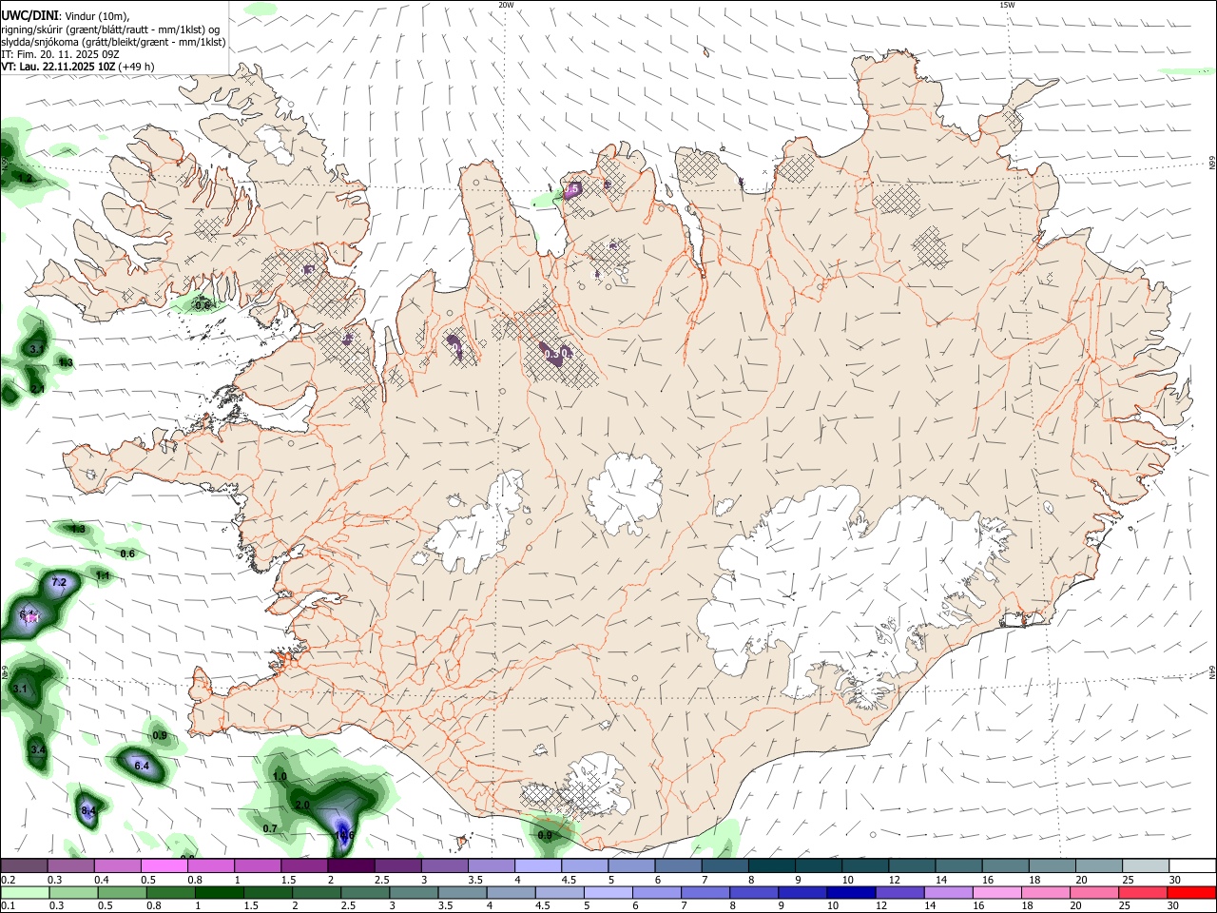The image size is (1217, 913).
Task: Click the 0.1 label on rain legend
Action: coord(8,906)
